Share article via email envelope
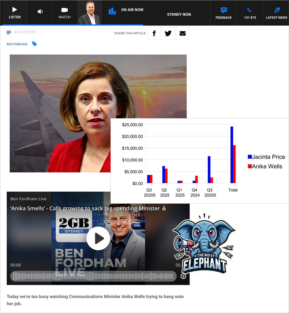Screen dimensions: 289x313 (x=182, y=33)
